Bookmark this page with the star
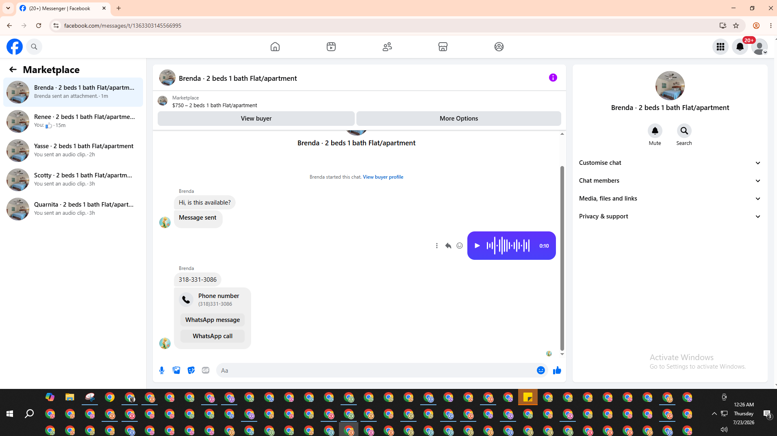 (x=736, y=26)
